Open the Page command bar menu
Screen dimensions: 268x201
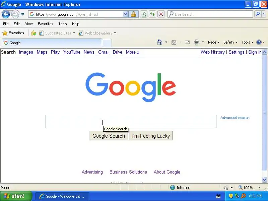pyautogui.click(x=214, y=42)
